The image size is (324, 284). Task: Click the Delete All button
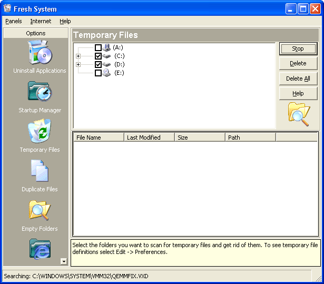(x=298, y=79)
